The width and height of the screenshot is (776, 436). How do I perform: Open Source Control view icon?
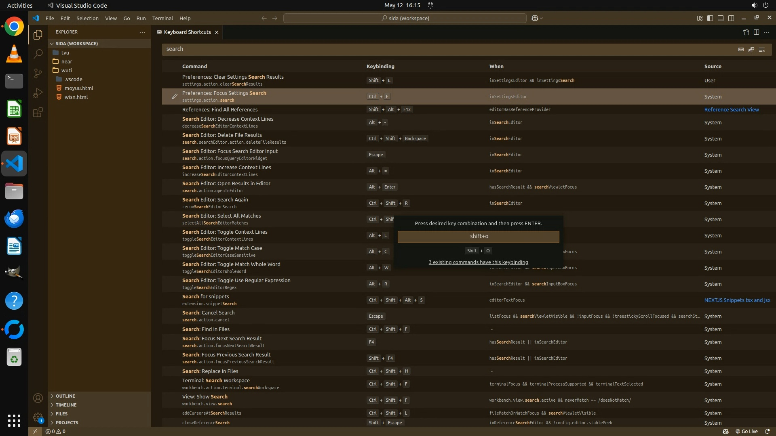click(x=38, y=73)
